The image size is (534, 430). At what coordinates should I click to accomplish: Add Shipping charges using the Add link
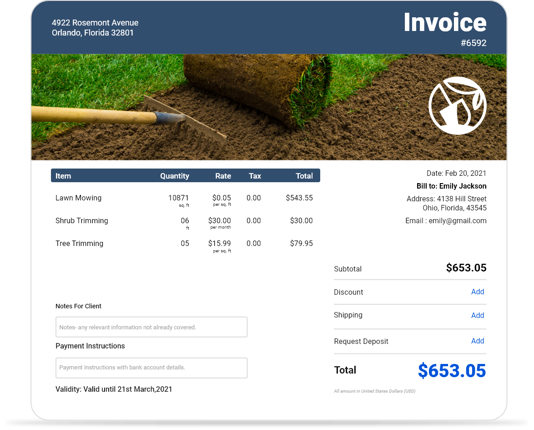[x=478, y=315]
